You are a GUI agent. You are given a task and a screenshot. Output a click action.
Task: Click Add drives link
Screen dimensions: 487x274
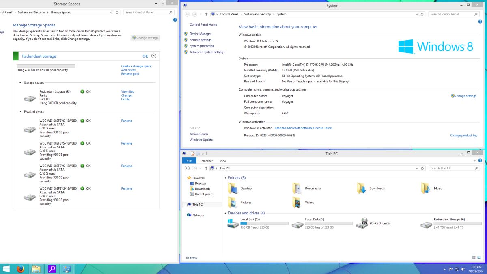[x=128, y=70]
